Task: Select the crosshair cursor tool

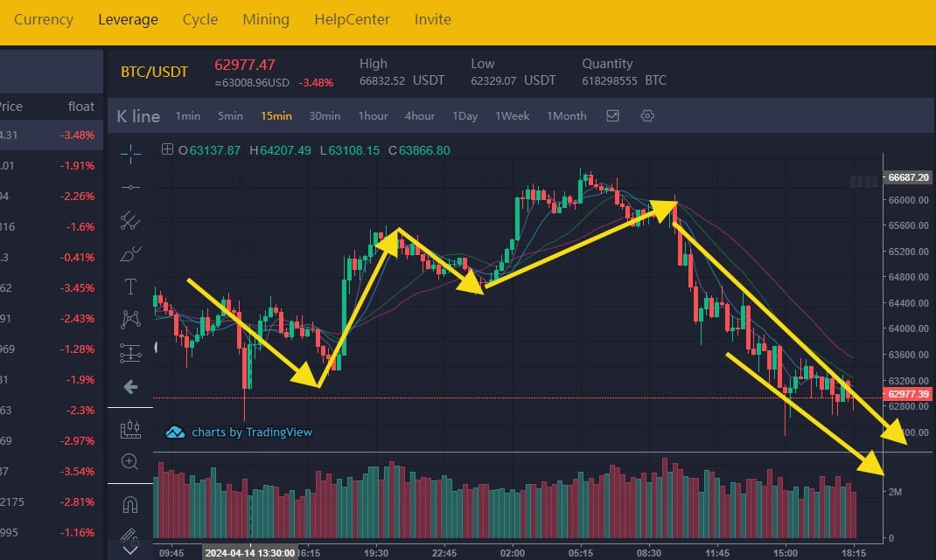Action: pyautogui.click(x=130, y=154)
